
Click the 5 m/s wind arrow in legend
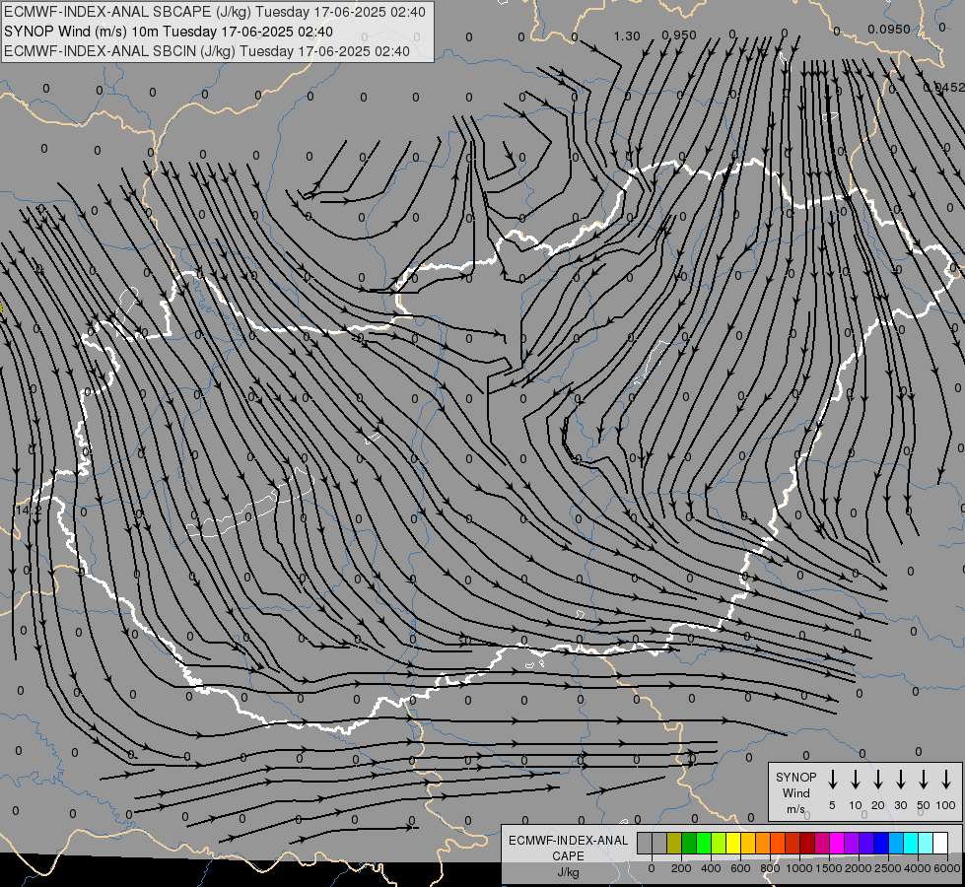point(832,780)
